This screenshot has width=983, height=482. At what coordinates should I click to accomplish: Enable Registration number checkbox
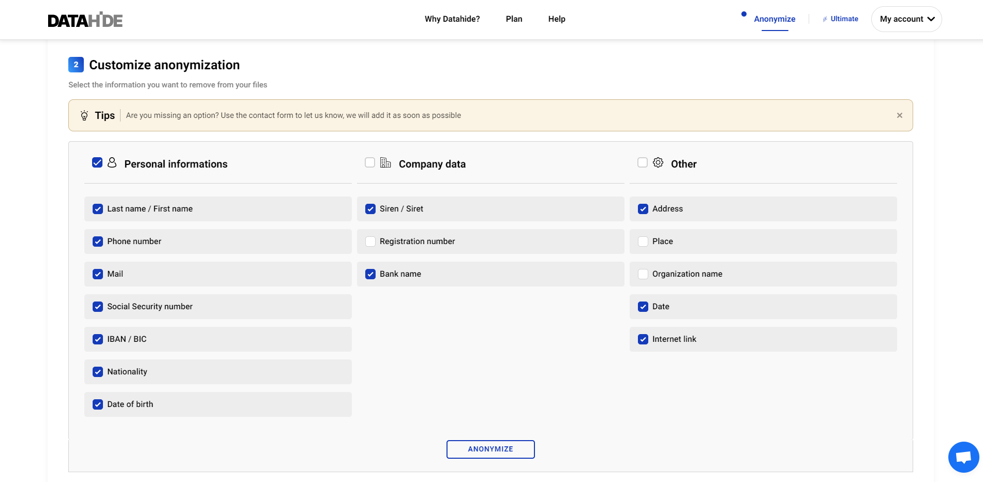pos(370,242)
